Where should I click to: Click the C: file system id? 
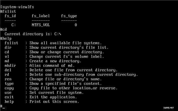[x=14, y=25]
